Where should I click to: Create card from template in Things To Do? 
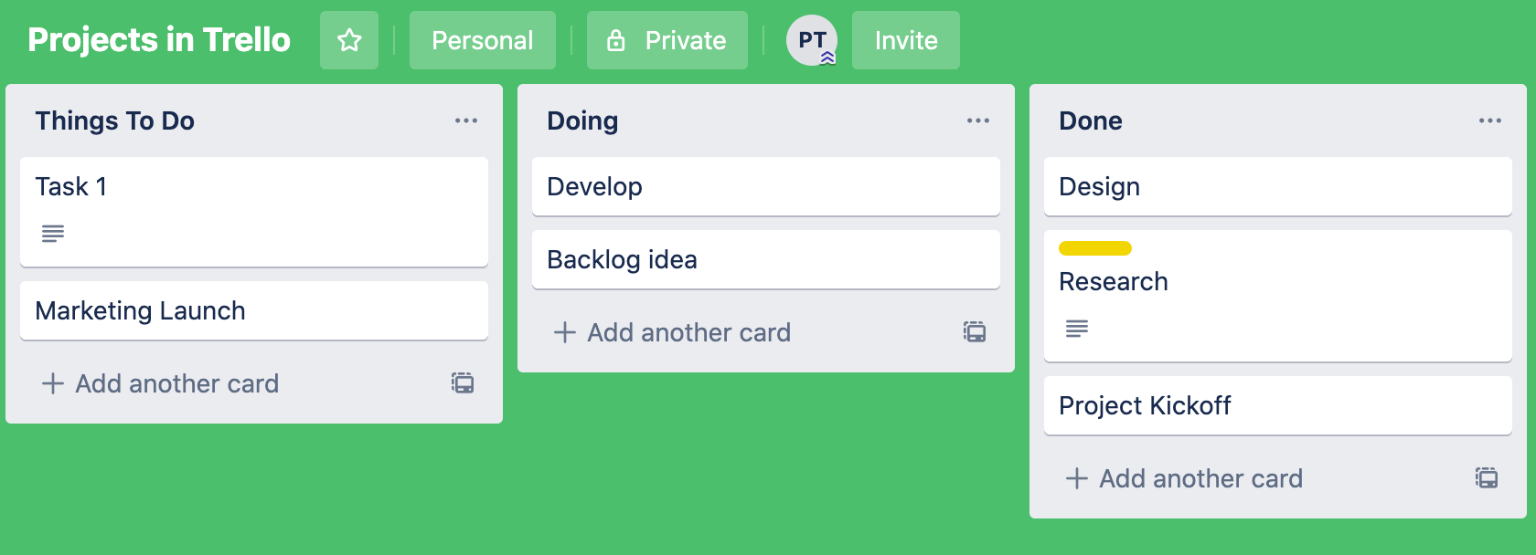(x=463, y=383)
